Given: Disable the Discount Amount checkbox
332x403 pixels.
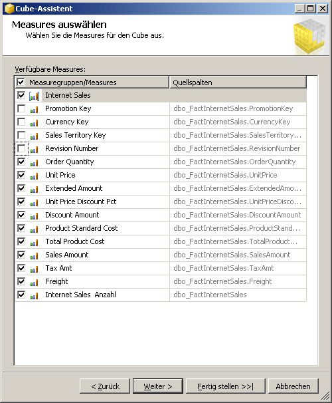Looking at the screenshot, I should pyautogui.click(x=21, y=215).
